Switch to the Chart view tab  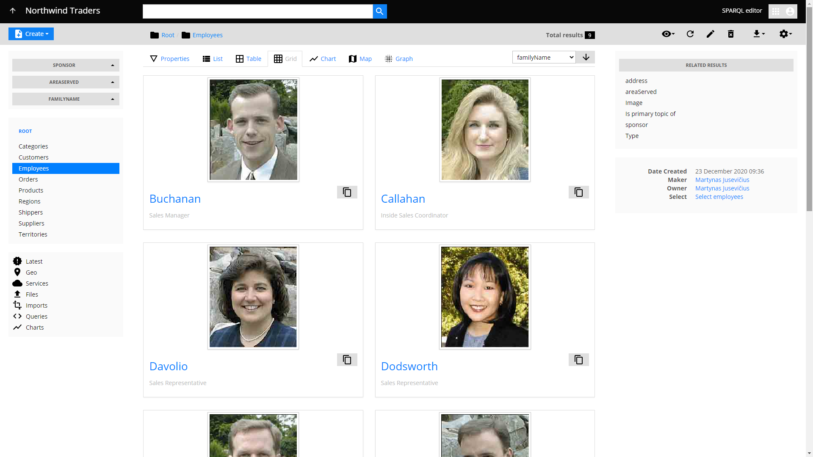(323, 59)
